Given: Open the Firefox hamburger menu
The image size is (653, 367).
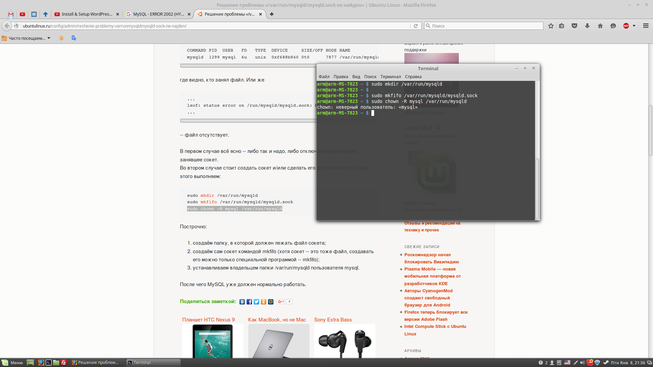Looking at the screenshot, I should tap(646, 26).
